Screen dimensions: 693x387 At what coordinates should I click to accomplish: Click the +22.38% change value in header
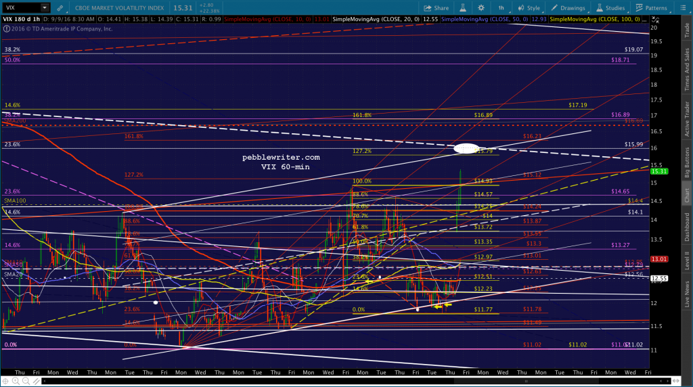[210, 11]
